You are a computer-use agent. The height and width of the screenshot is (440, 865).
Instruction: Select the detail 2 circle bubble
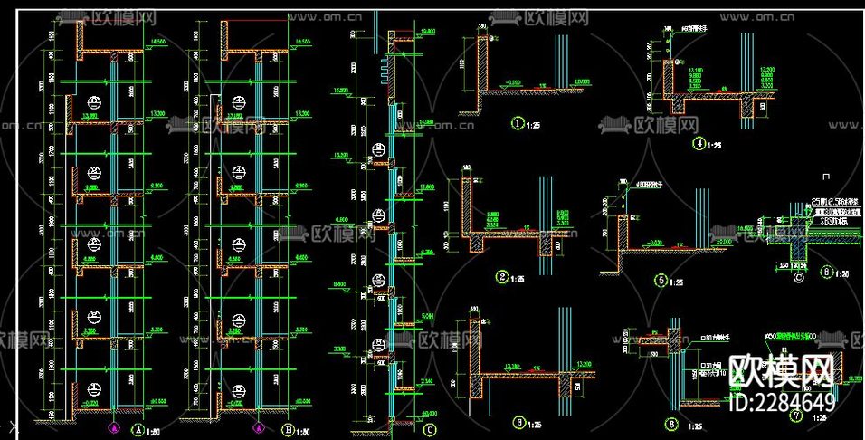[502, 277]
